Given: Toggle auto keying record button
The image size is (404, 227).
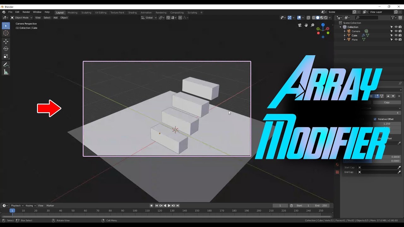Looking at the screenshot, I should [x=151, y=206].
